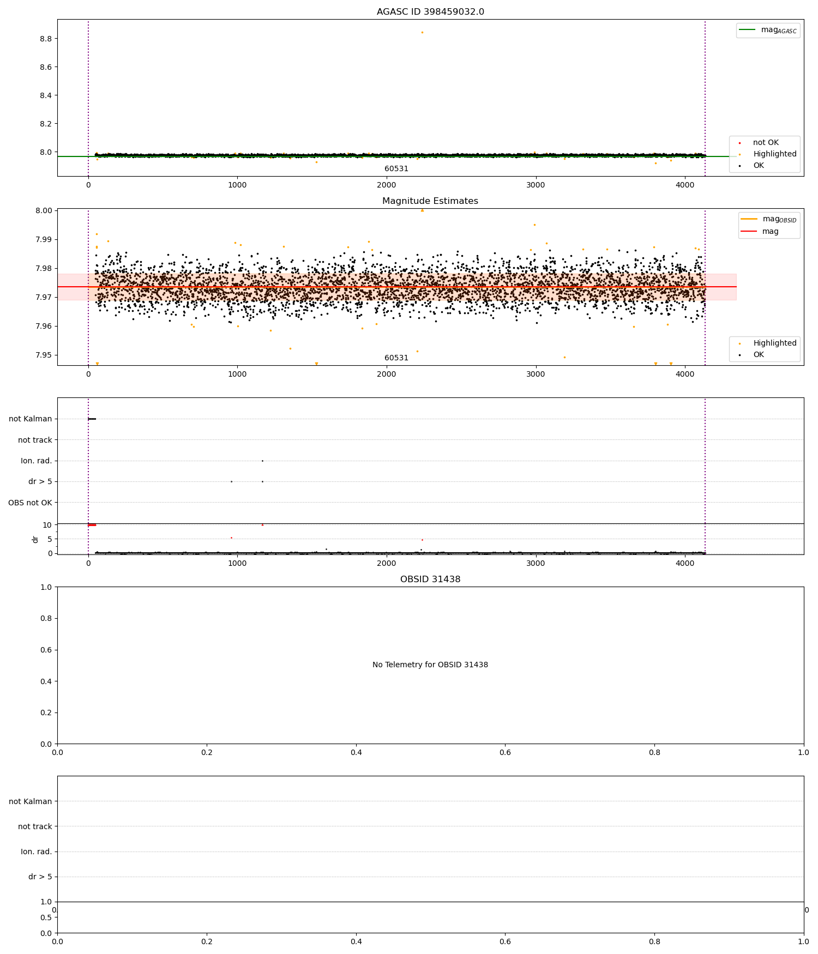Click the 'OK' entry in Magnitude Estimates legend
Image resolution: width=818 pixels, height=954 pixels.
pos(759,354)
